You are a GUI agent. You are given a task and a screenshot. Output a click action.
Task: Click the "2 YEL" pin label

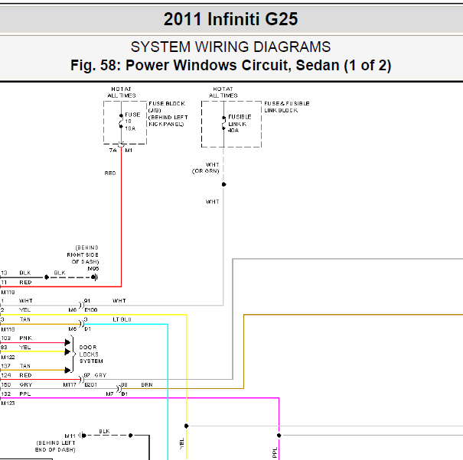coord(15,310)
